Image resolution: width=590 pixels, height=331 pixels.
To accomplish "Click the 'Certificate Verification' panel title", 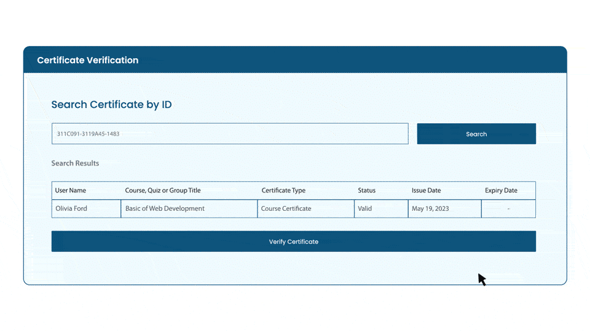I will (88, 60).
